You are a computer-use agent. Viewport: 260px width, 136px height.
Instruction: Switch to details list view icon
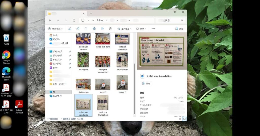180,119
